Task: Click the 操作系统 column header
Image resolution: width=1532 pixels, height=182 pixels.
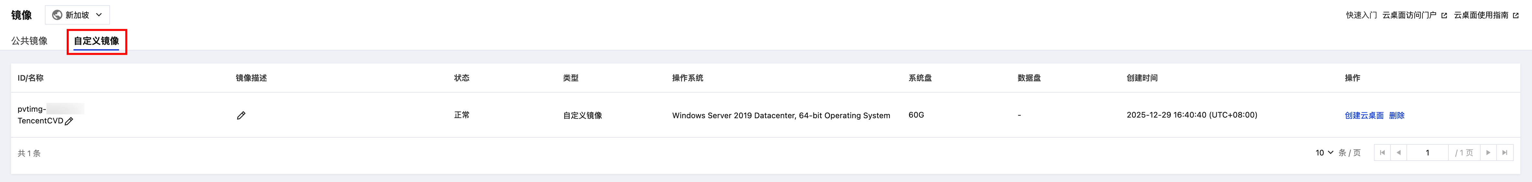Action: coord(688,78)
